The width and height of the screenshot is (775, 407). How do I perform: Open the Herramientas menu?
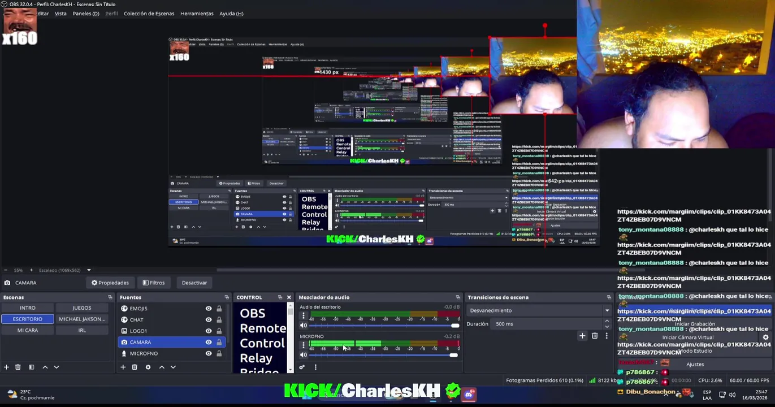(197, 14)
